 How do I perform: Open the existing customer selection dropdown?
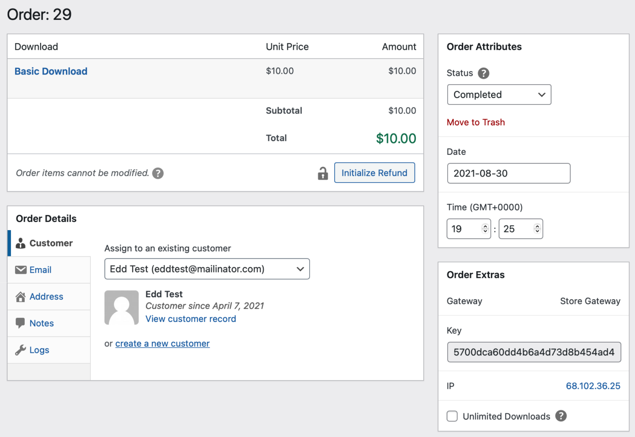point(207,269)
